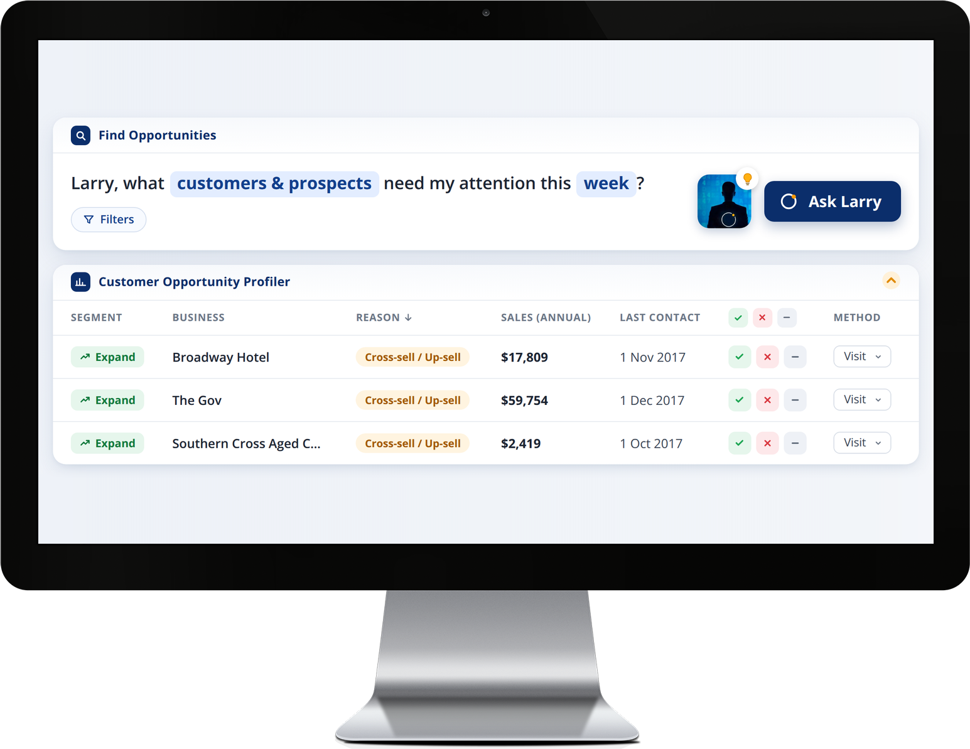Open The Gov business name

pyautogui.click(x=197, y=401)
